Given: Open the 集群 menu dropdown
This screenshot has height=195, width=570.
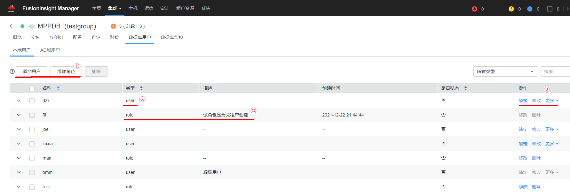Looking at the screenshot, I should [x=115, y=8].
